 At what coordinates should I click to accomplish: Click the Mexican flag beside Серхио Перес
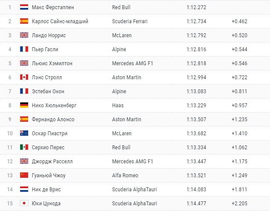click(x=24, y=147)
